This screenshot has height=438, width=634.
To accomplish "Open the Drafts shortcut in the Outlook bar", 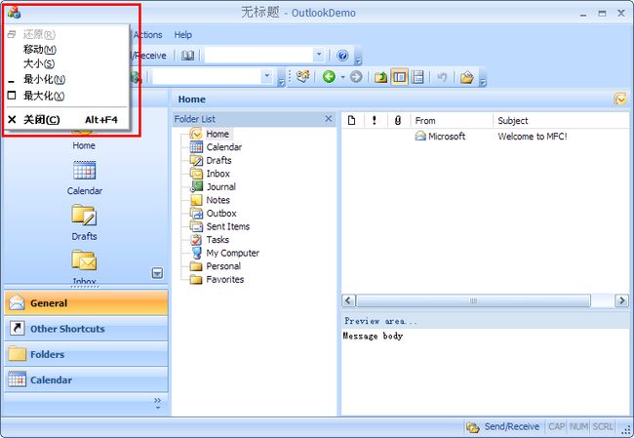I will [x=84, y=222].
